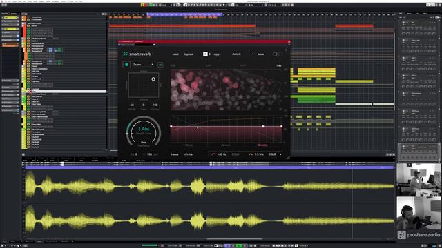
Task: Click the 0ms Pre-Delay value
Action: tap(144, 143)
